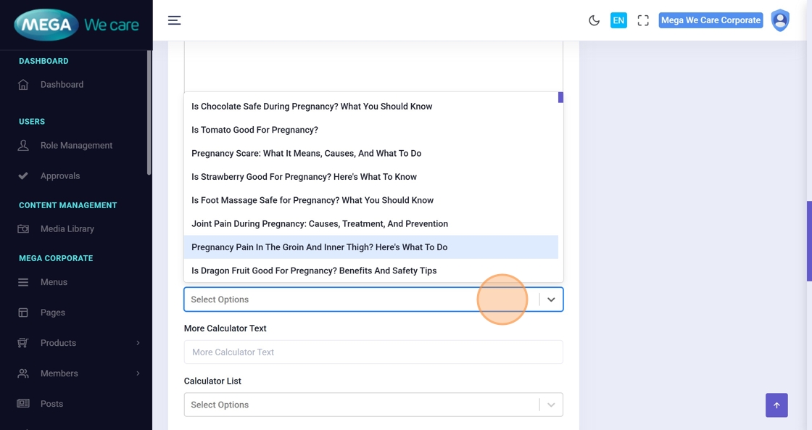Click the Mega We care logo
Screen dimensions: 812x430
tap(76, 25)
